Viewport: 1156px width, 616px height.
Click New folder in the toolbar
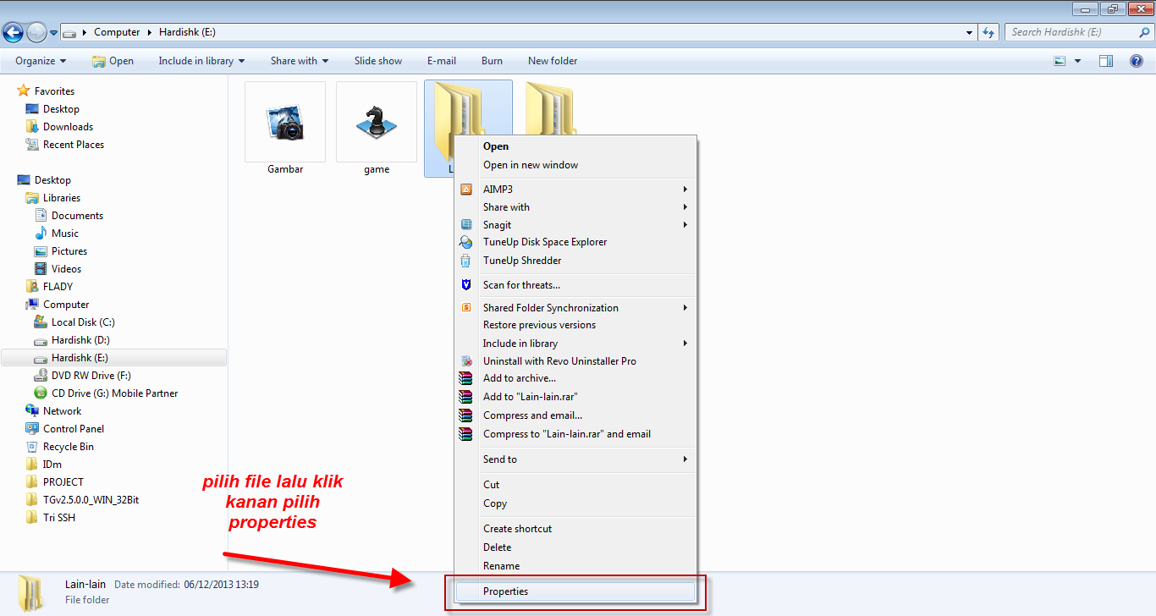pyautogui.click(x=553, y=60)
